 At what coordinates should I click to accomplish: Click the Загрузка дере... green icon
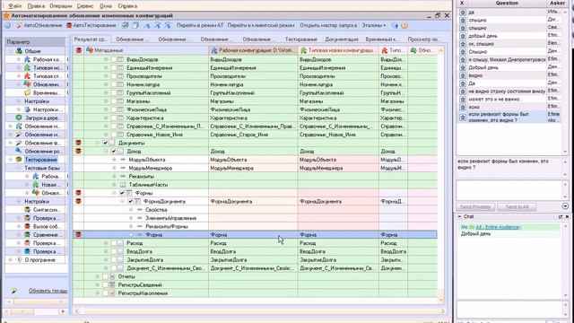click(x=19, y=118)
